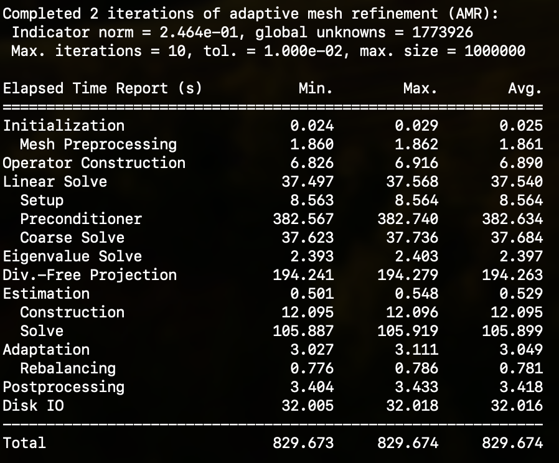
Task: Click the Eigenvalue Solve row label
Action: click(72, 256)
